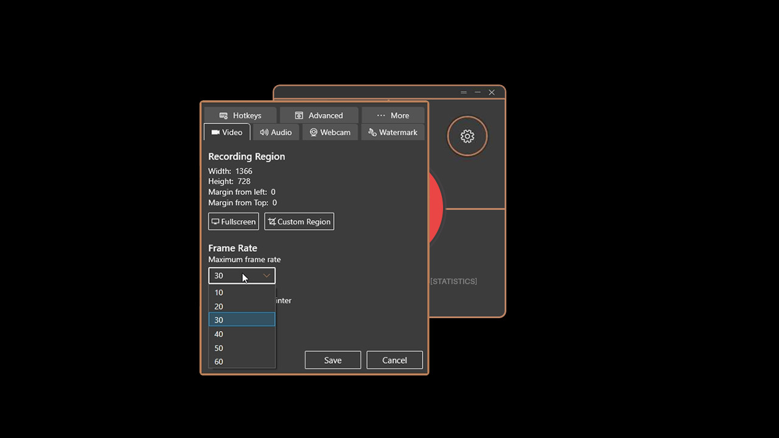Click the Fullscreen region button
The image size is (779, 438).
(234, 221)
